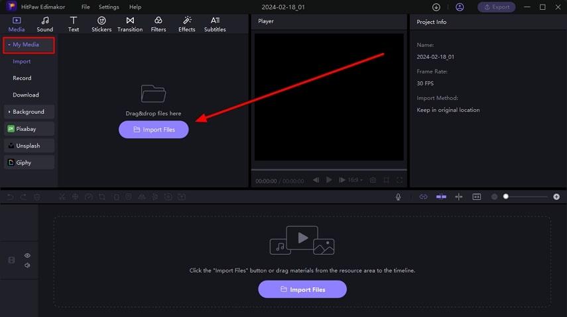Open the Unsplash stock library

[x=29, y=146]
